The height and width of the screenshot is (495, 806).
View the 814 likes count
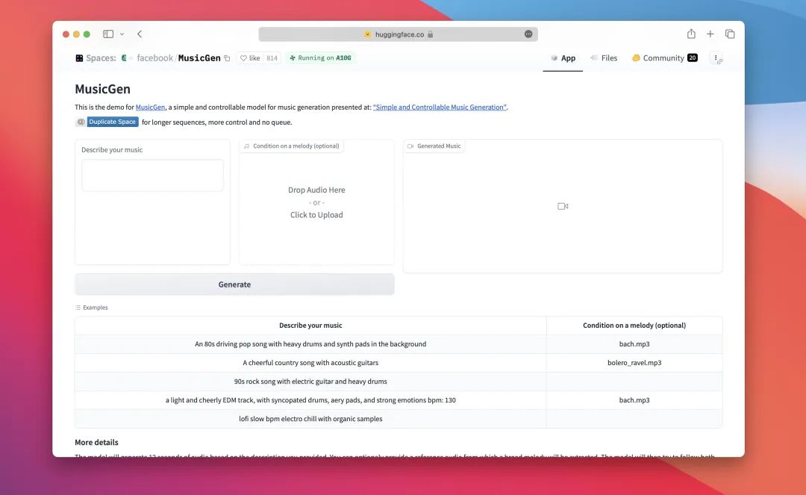272,58
